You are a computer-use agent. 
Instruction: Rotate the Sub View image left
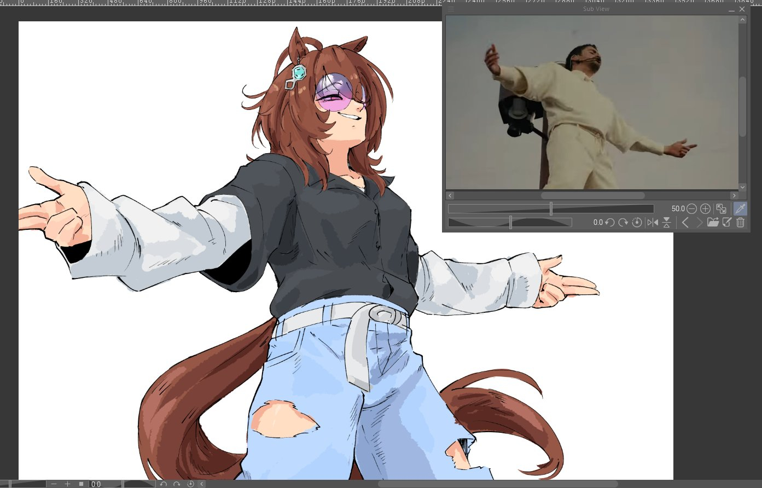click(609, 223)
